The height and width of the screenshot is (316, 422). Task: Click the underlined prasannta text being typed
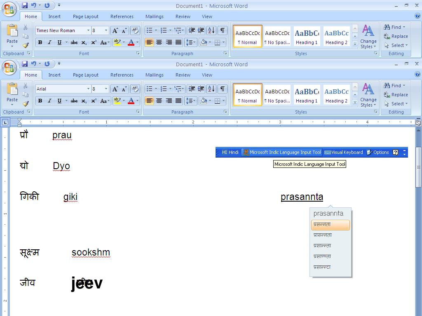(302, 197)
